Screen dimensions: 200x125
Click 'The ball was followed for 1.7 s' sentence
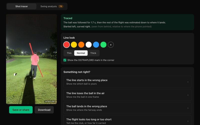tap(115, 22)
